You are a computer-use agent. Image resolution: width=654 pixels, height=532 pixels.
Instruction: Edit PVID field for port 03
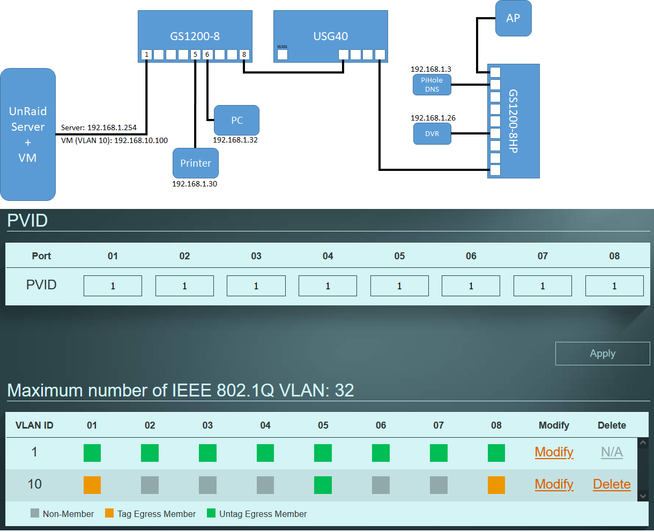click(x=256, y=286)
